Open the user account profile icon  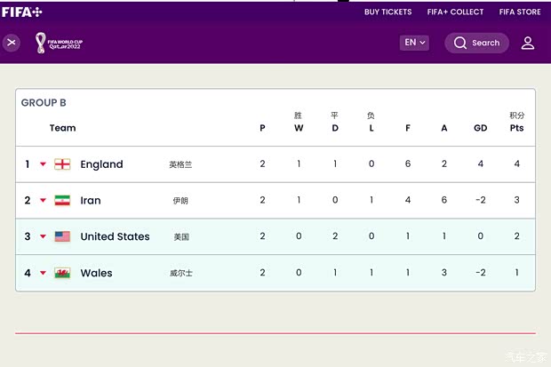click(x=528, y=43)
